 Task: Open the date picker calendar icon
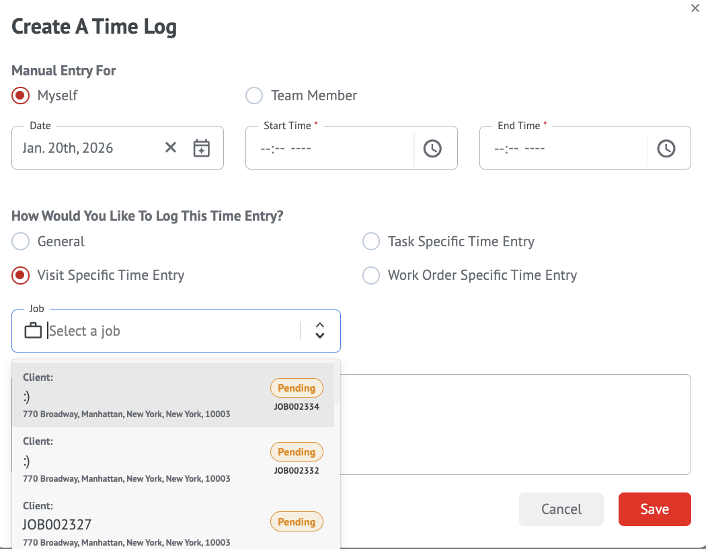tap(202, 148)
